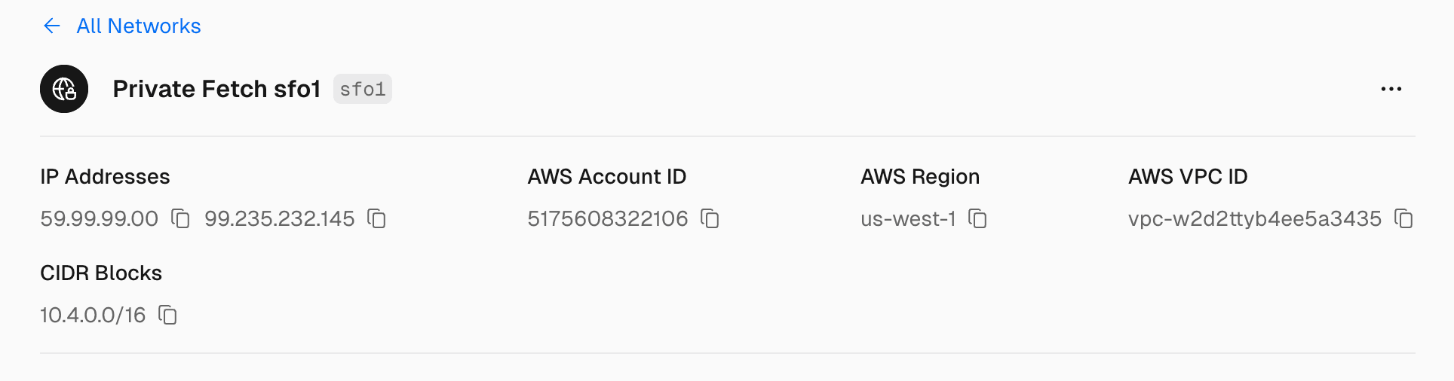
Task: Click the back arrow icon
Action: (51, 26)
